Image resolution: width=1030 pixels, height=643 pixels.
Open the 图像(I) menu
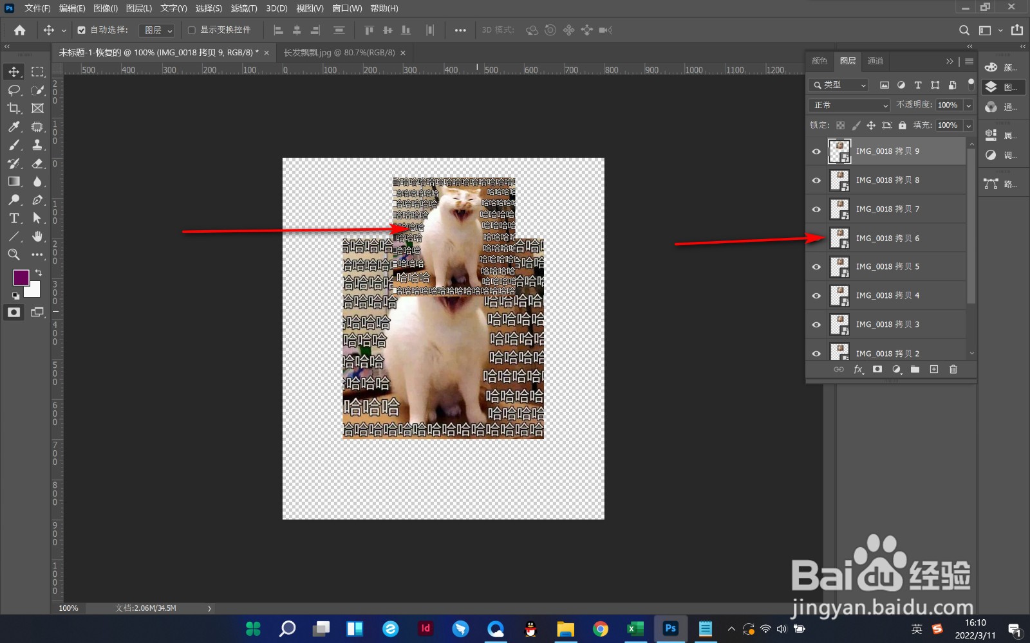pyautogui.click(x=106, y=8)
